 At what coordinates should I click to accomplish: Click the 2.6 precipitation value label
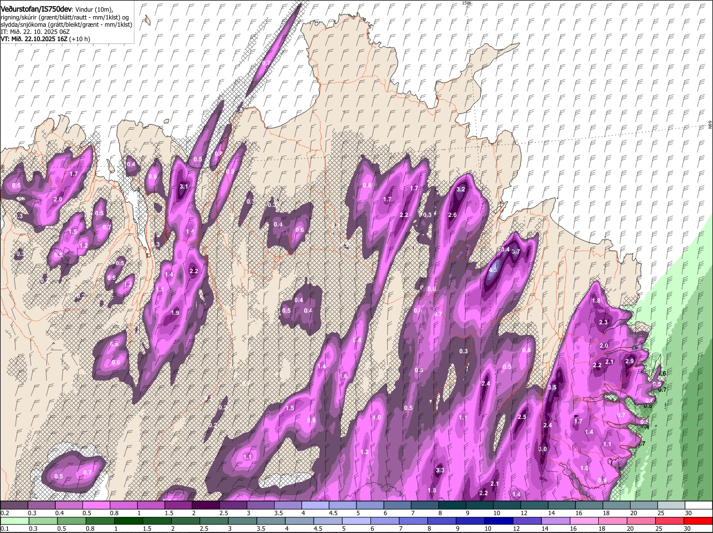pyautogui.click(x=452, y=215)
